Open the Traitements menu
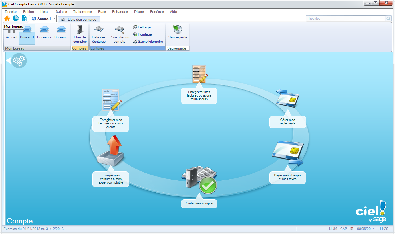This screenshot has height=234, width=395. 82,12
